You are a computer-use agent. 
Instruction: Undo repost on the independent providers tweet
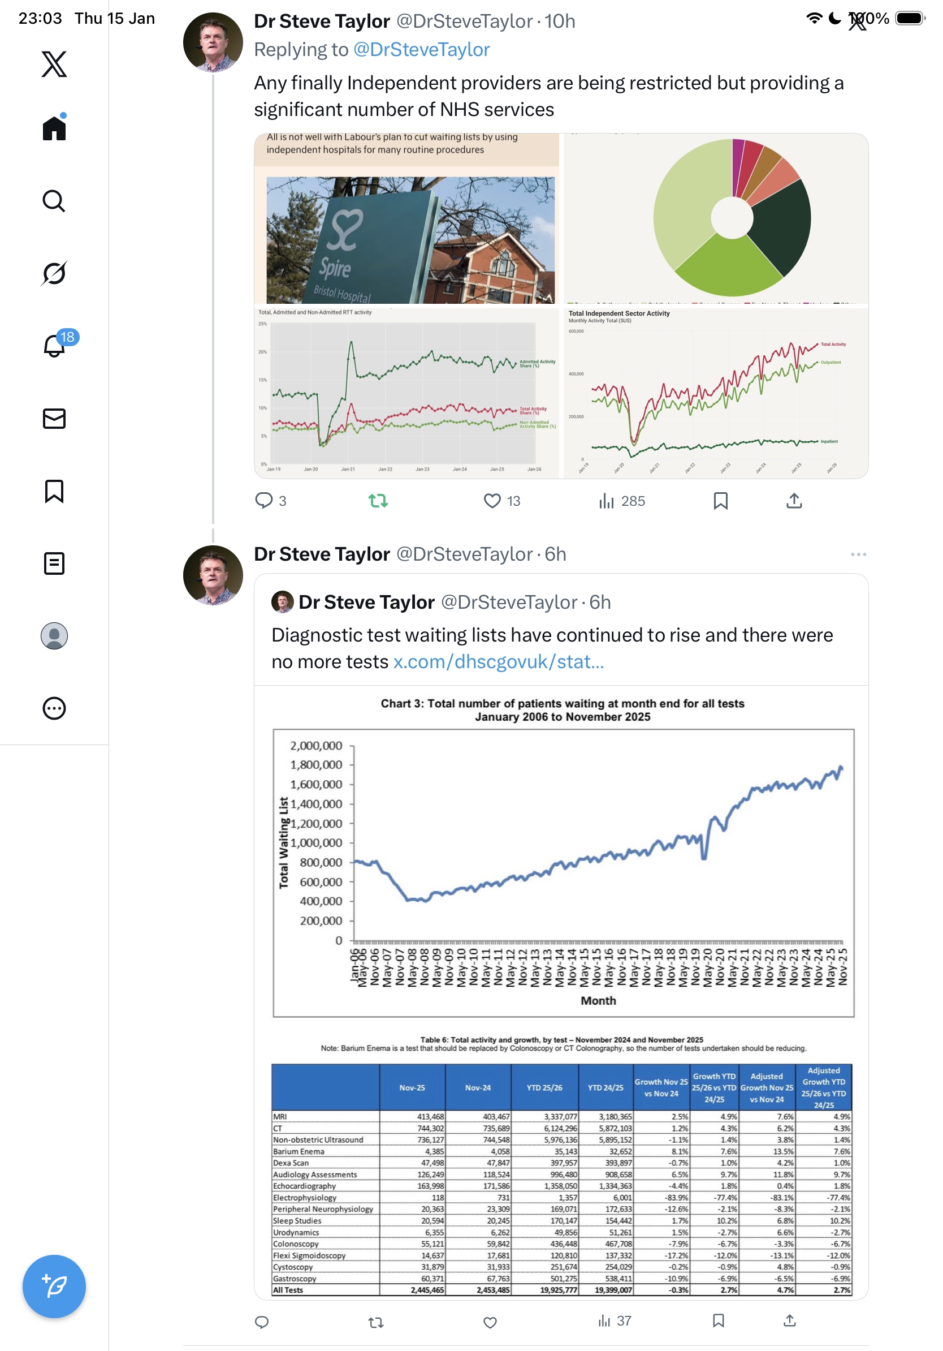[x=378, y=501]
